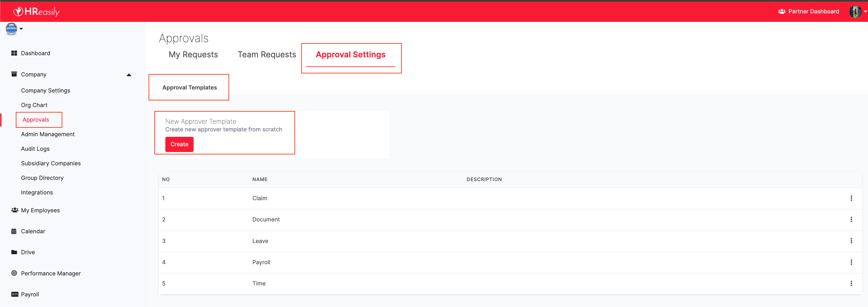Go to Dashboard in sidebar
Viewport: 868px width, 307px height.
click(x=35, y=53)
